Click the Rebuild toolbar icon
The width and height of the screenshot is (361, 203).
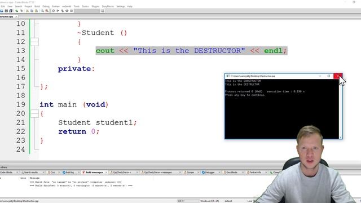(x=67, y=11)
